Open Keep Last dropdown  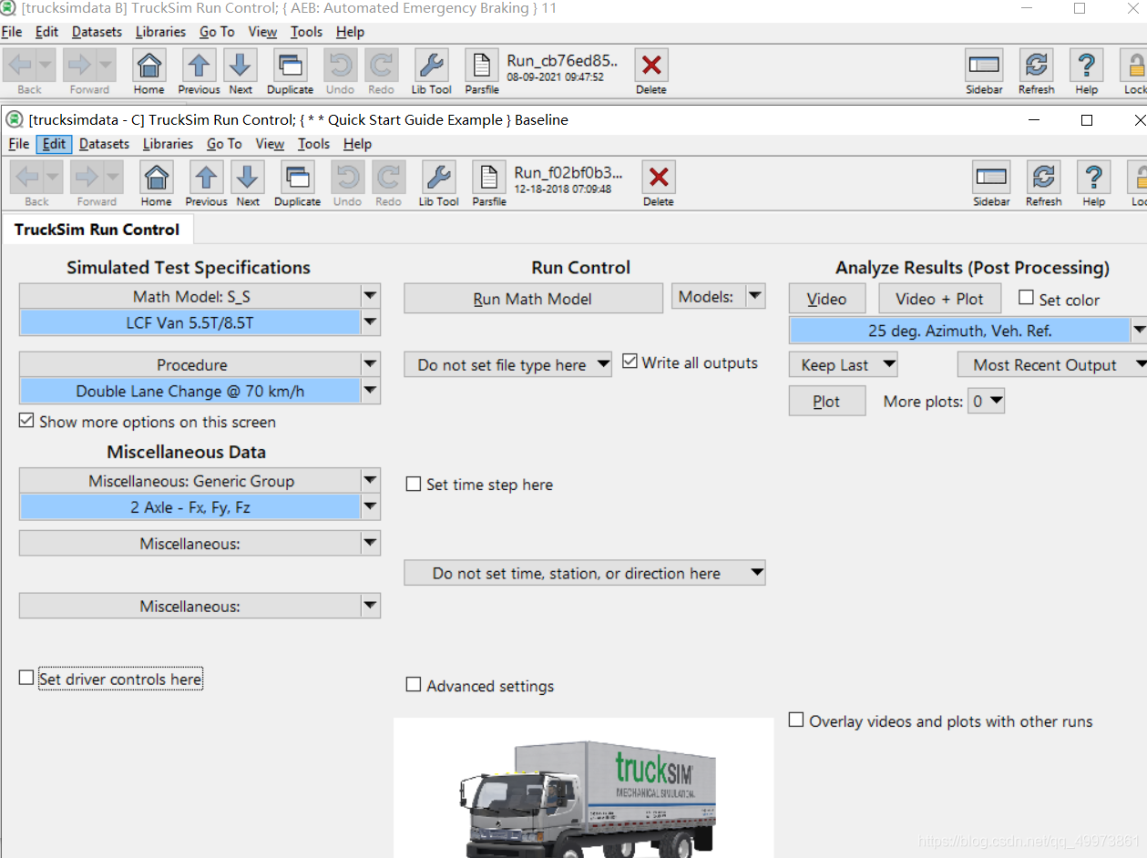(x=844, y=365)
